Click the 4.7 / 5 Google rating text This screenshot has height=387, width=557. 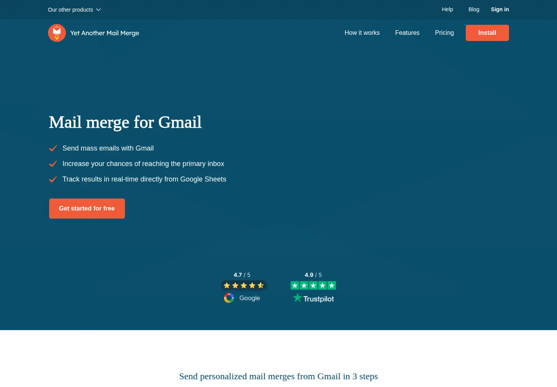(242, 275)
